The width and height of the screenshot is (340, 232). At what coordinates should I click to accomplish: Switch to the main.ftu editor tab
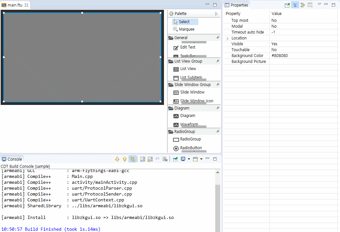15,5
